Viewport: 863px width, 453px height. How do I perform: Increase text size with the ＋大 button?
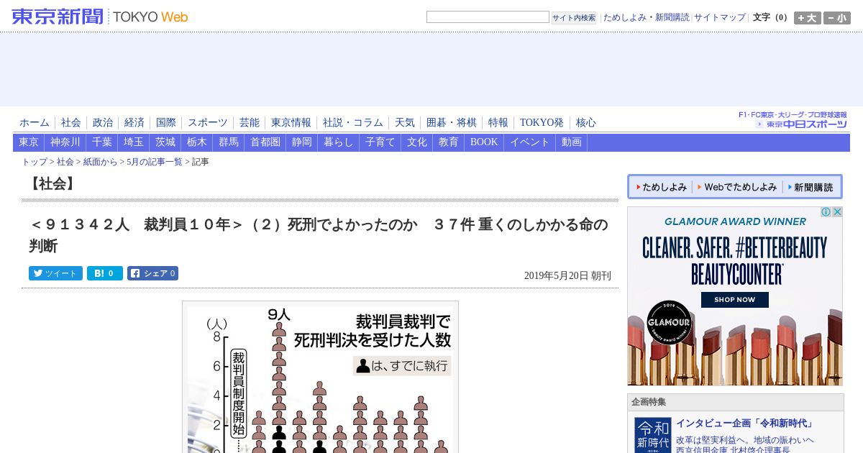pyautogui.click(x=808, y=18)
